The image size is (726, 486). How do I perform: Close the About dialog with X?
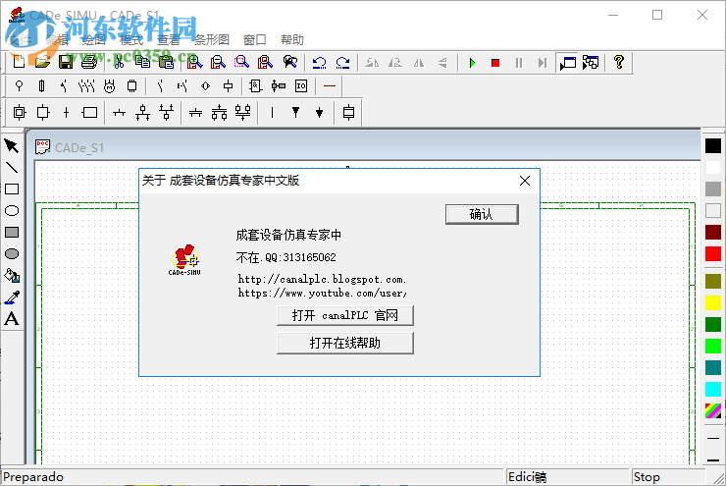point(525,181)
